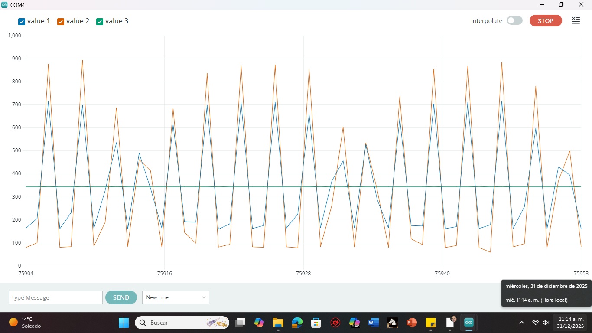Open Sticky Notes from the taskbar
Image resolution: width=592 pixels, height=333 pixels.
(430, 323)
